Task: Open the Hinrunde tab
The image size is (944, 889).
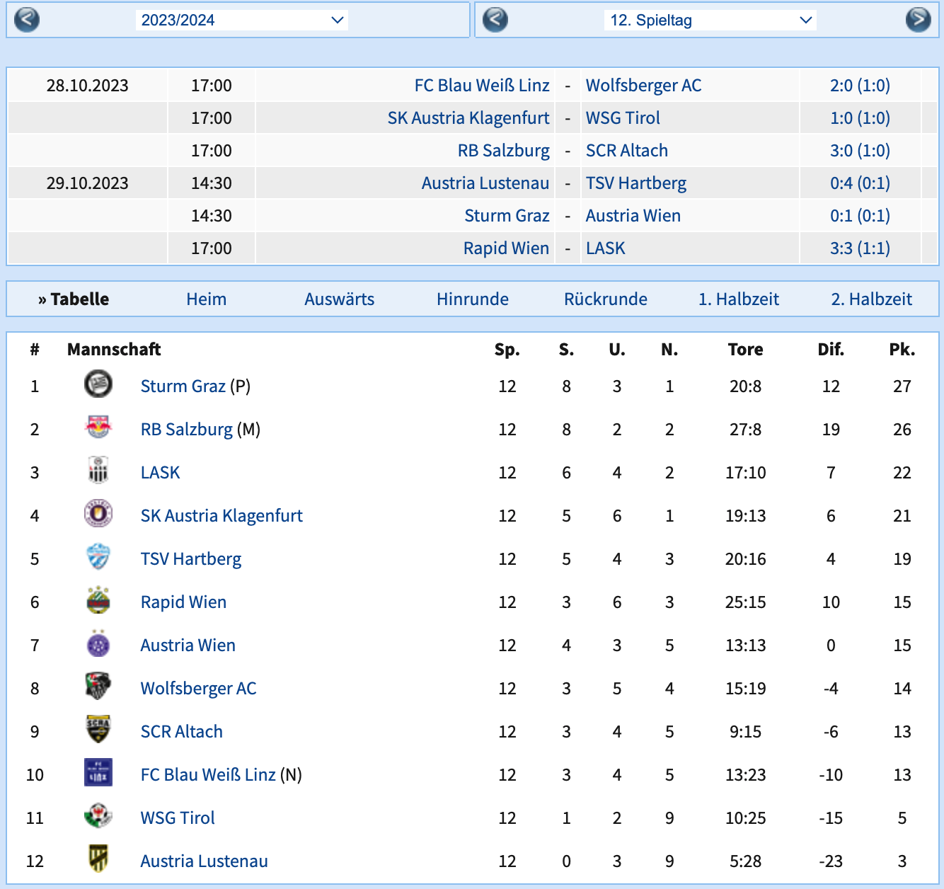Action: (473, 299)
